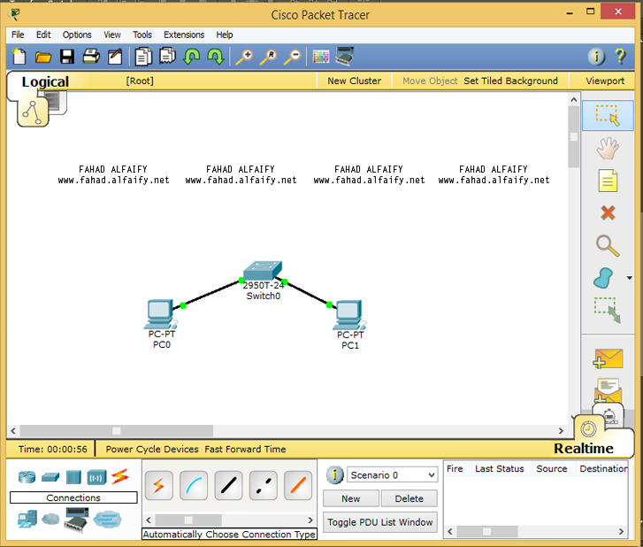Viewport: 643px width, 547px height.
Task: Choose Copper Cross-Over dashed cable
Action: pos(263,485)
